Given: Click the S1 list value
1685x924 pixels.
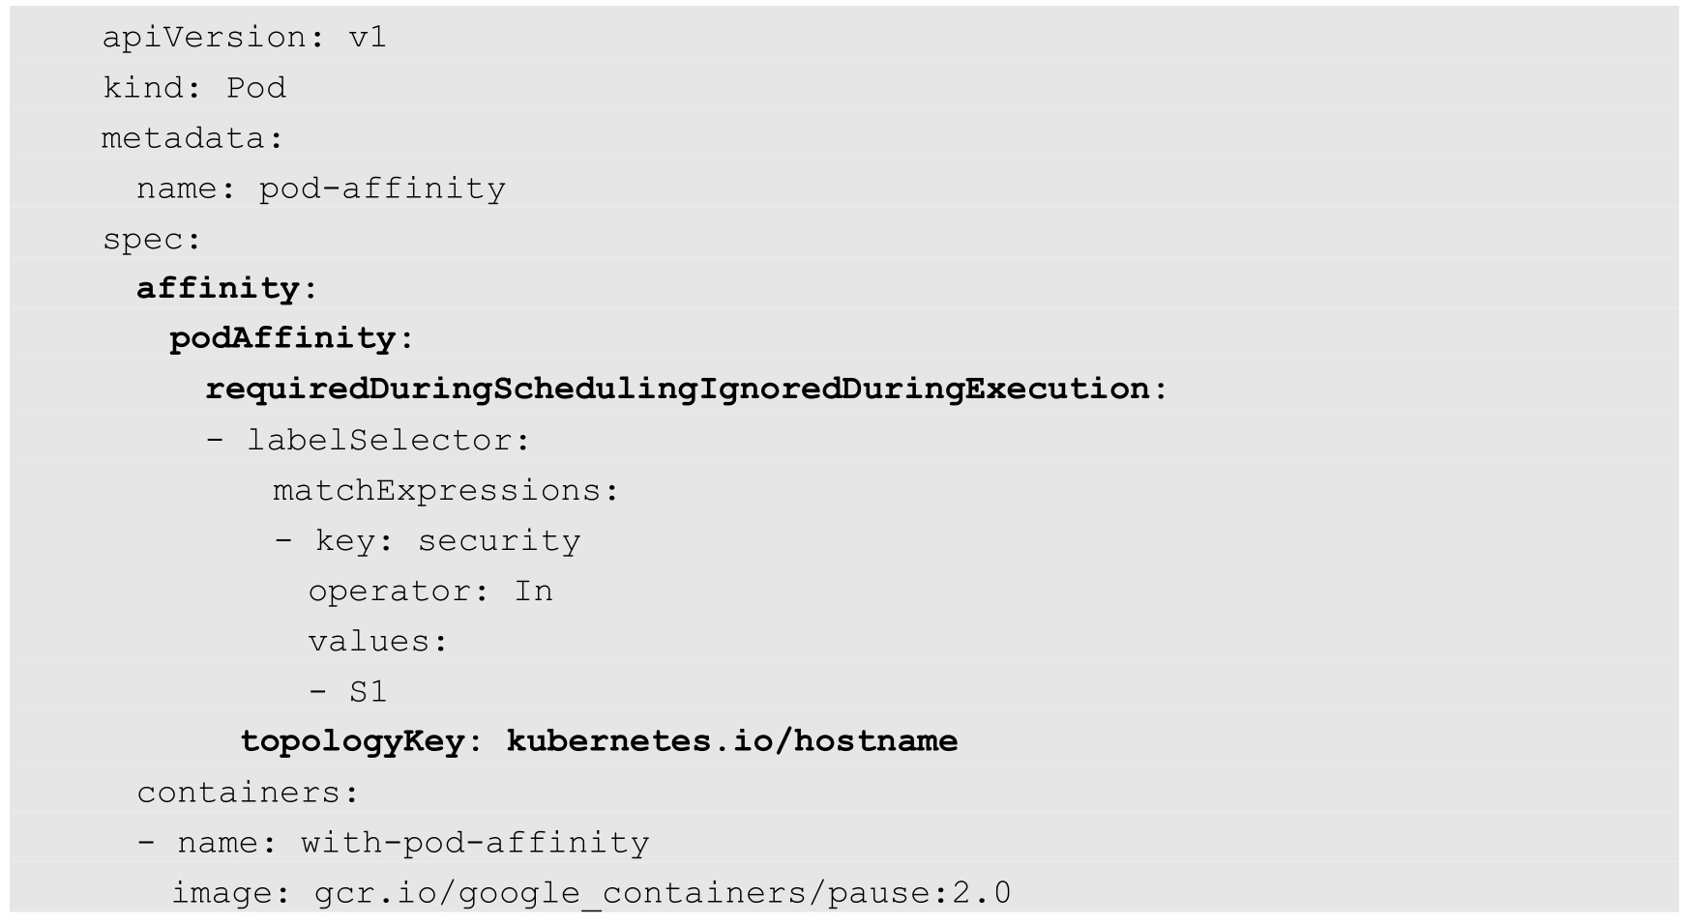Looking at the screenshot, I should (368, 692).
